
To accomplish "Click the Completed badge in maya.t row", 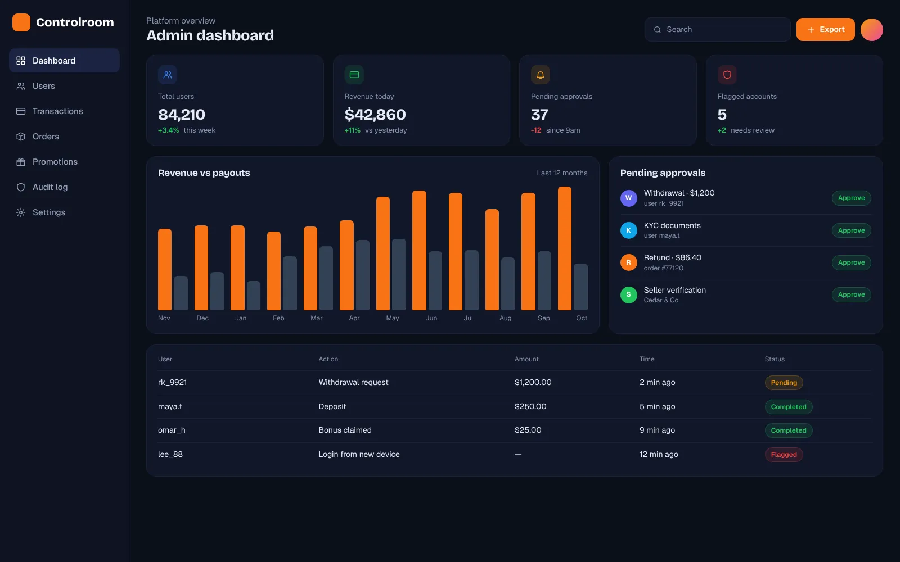I will [789, 407].
